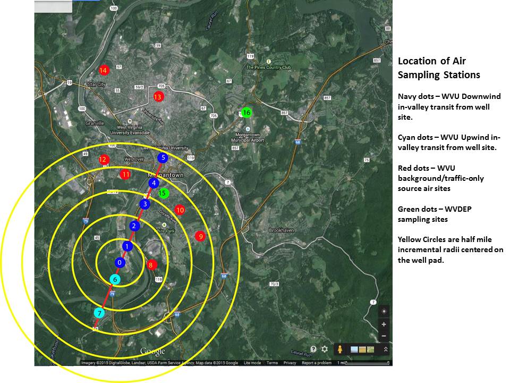The image size is (510, 383).
Task: Click the White Park label
Action: (166, 231)
